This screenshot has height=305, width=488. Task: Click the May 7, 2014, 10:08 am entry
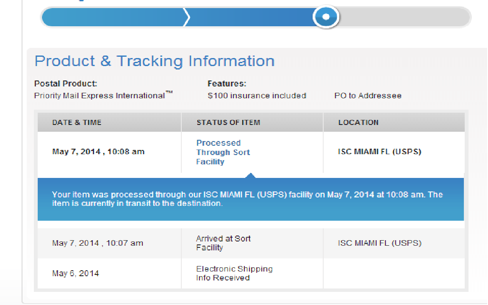tap(98, 152)
